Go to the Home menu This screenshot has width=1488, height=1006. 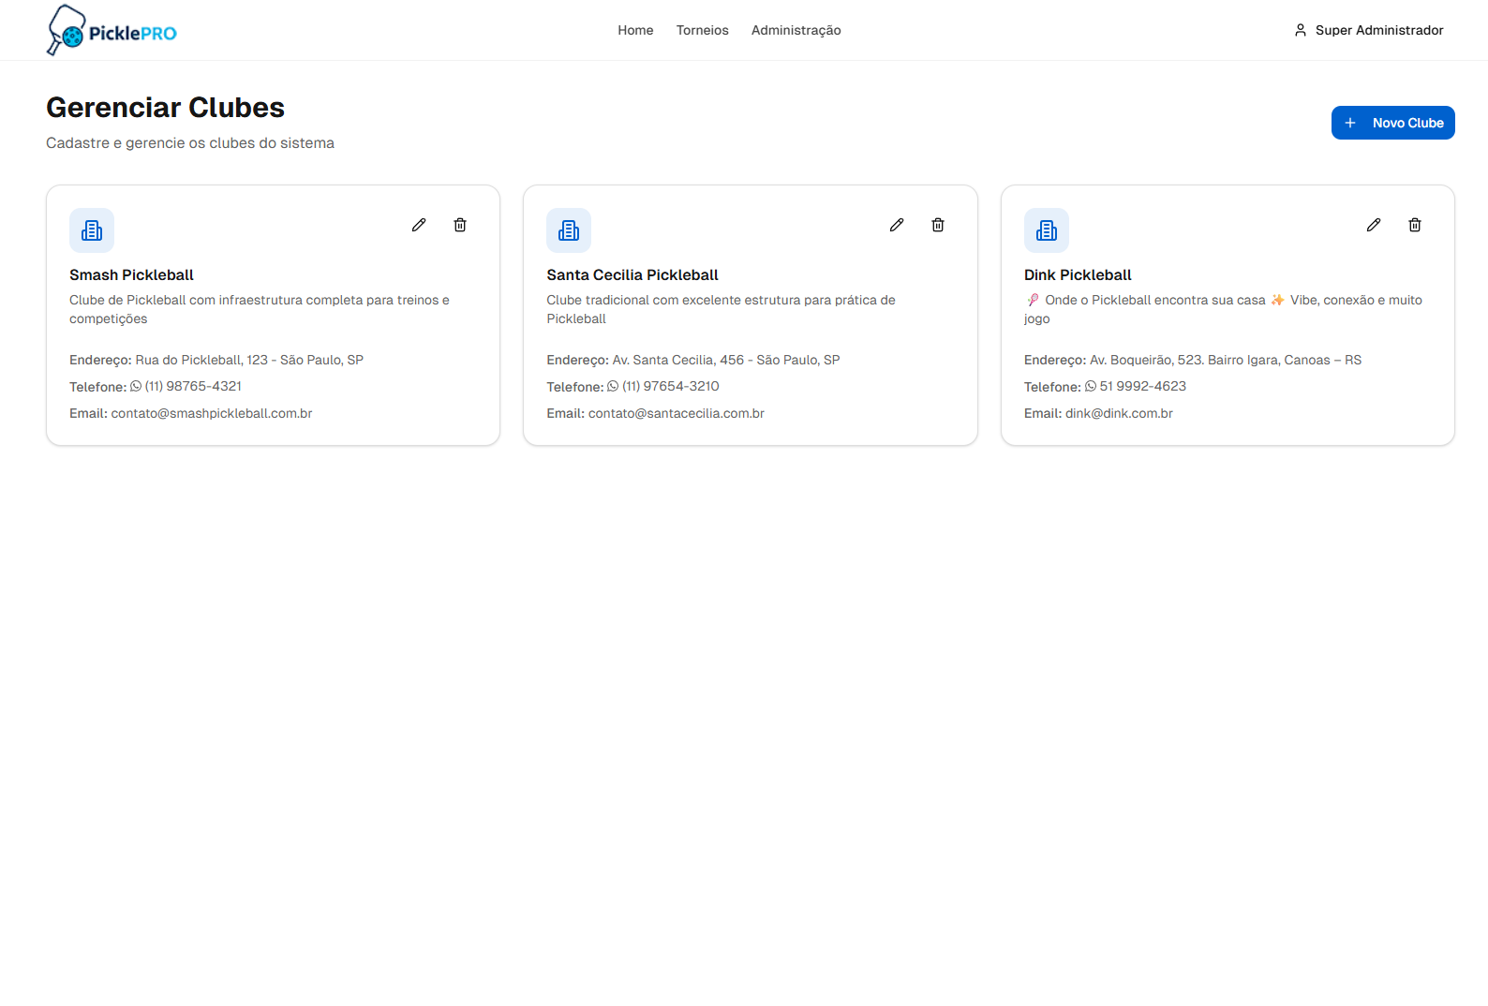635,30
